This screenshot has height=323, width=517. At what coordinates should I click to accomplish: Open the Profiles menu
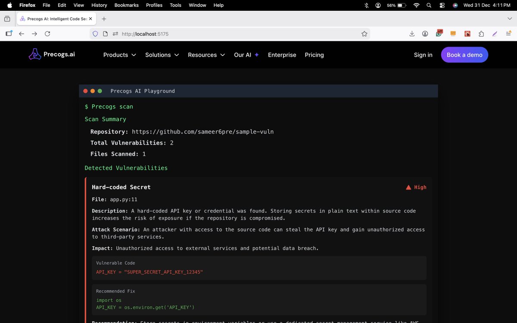tap(154, 5)
